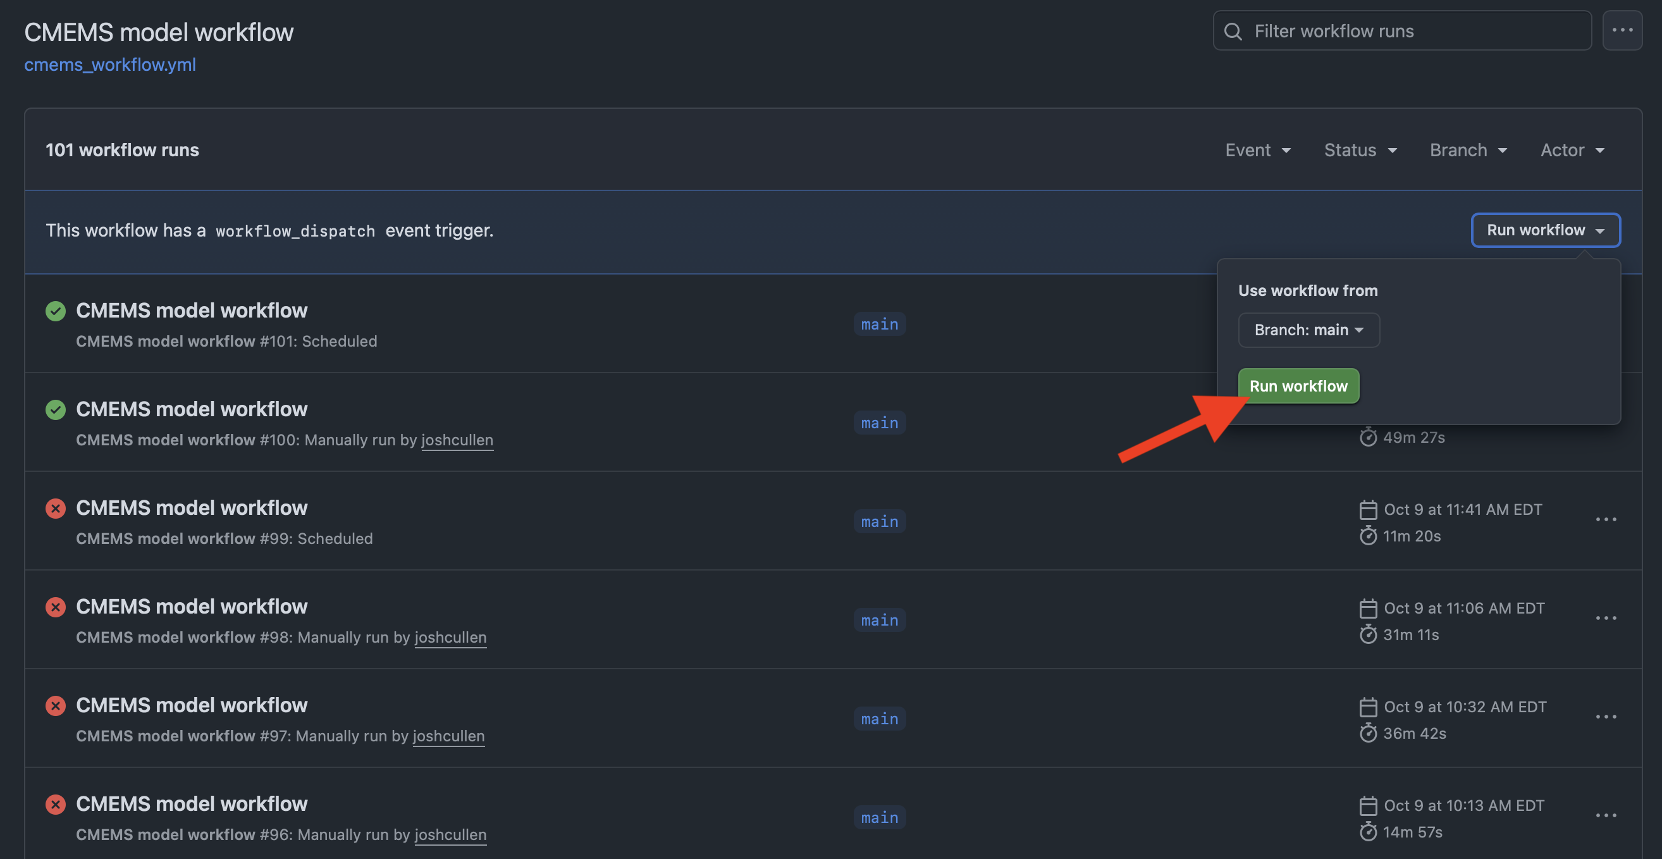Expand the Status filter dropdown
The image size is (1662, 859).
tap(1360, 150)
